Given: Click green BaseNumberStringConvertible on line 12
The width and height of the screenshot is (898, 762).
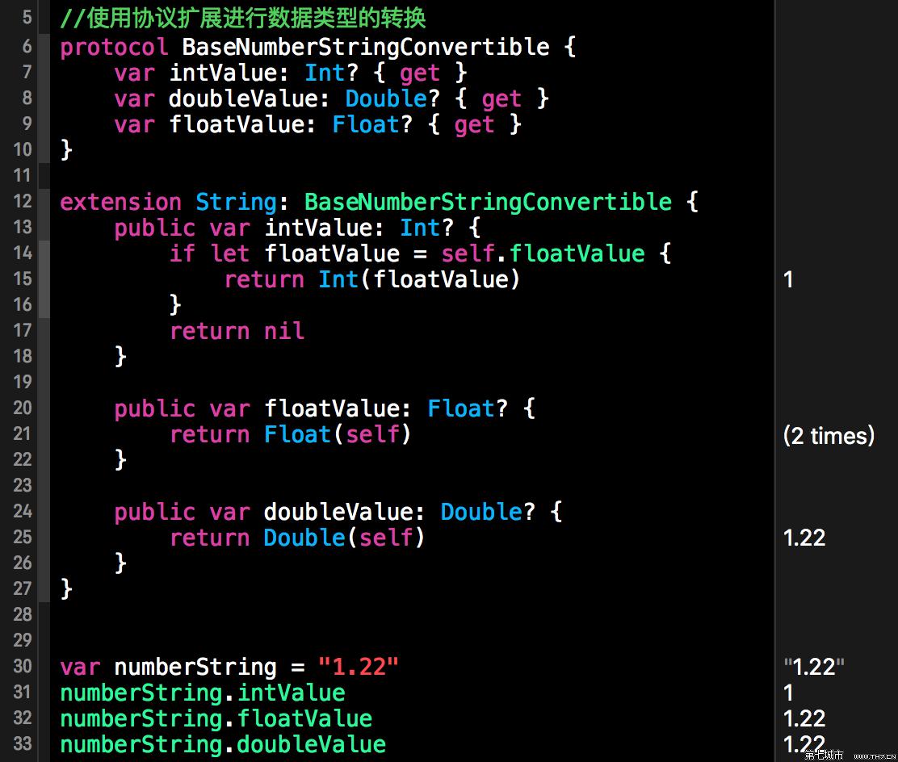Looking at the screenshot, I should [x=488, y=202].
